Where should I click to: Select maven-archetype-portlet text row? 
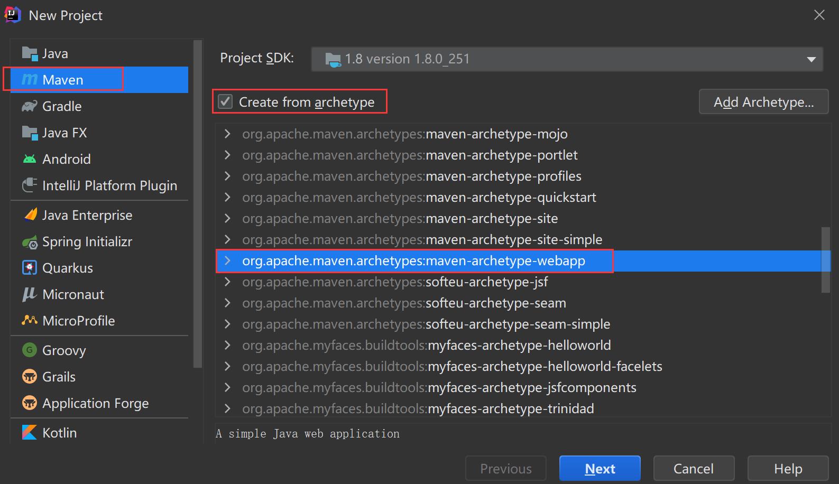click(410, 155)
